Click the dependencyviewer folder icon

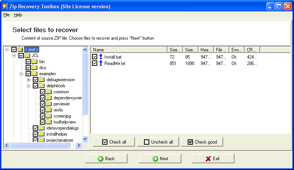click(x=49, y=98)
